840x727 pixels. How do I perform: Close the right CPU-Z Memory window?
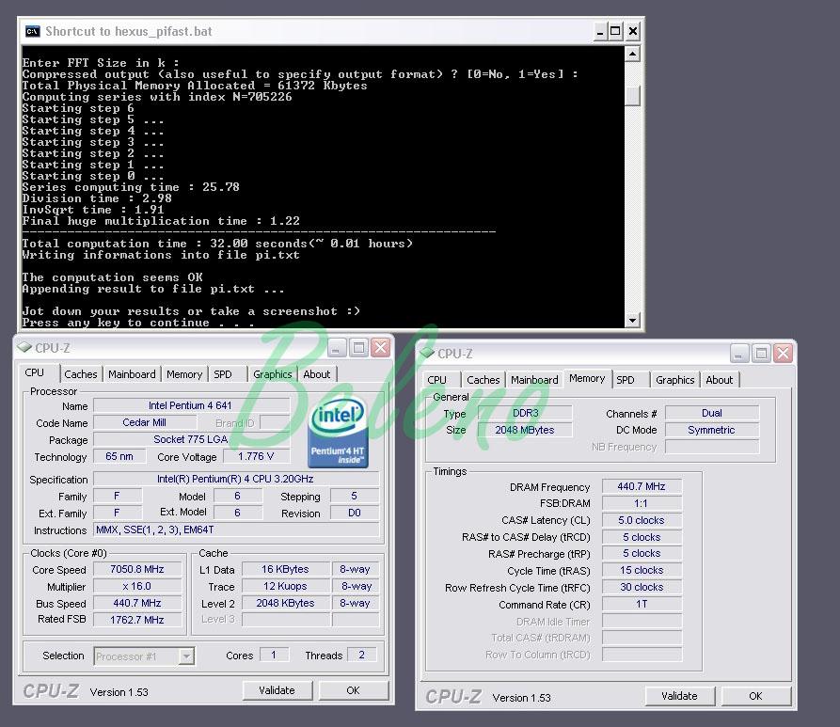point(783,354)
